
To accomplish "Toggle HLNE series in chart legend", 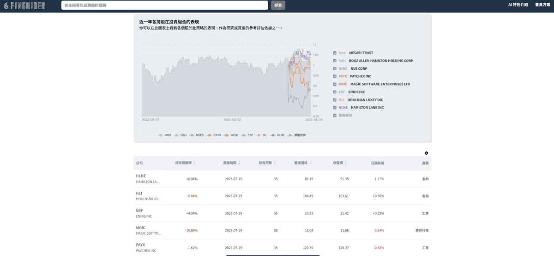I will (277, 135).
